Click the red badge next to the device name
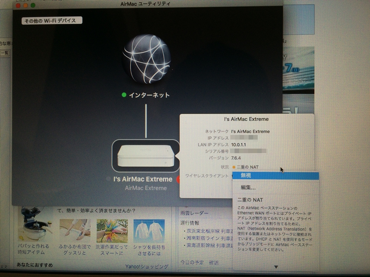The image size is (370, 277). 178,180
